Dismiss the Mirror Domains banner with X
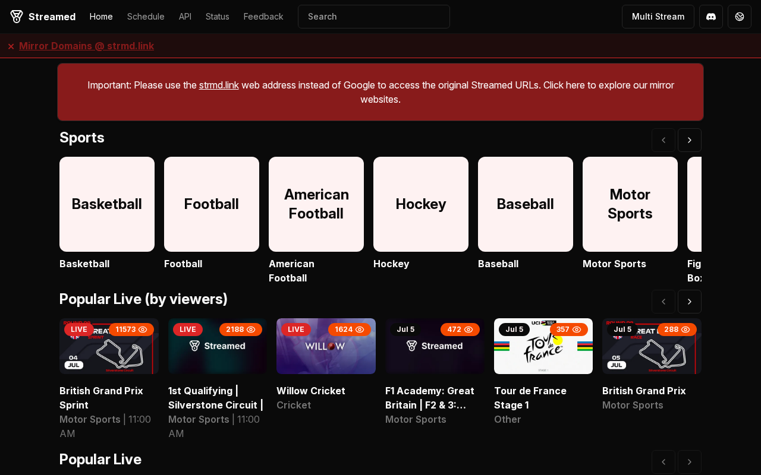 pyautogui.click(x=11, y=46)
